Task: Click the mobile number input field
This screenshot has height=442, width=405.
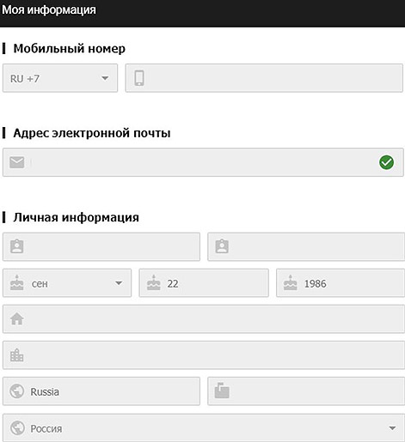Action: [x=264, y=78]
